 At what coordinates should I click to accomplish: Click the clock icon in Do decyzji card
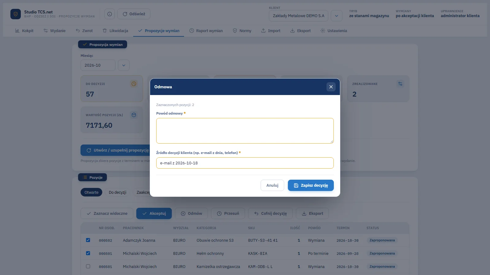coord(134,84)
